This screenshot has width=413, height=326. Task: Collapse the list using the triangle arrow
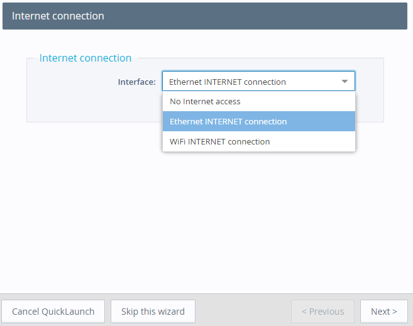344,82
